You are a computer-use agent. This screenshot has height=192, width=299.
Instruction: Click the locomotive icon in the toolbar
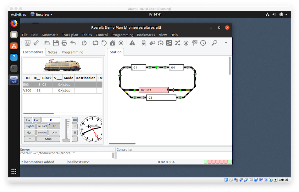(x=144, y=43)
